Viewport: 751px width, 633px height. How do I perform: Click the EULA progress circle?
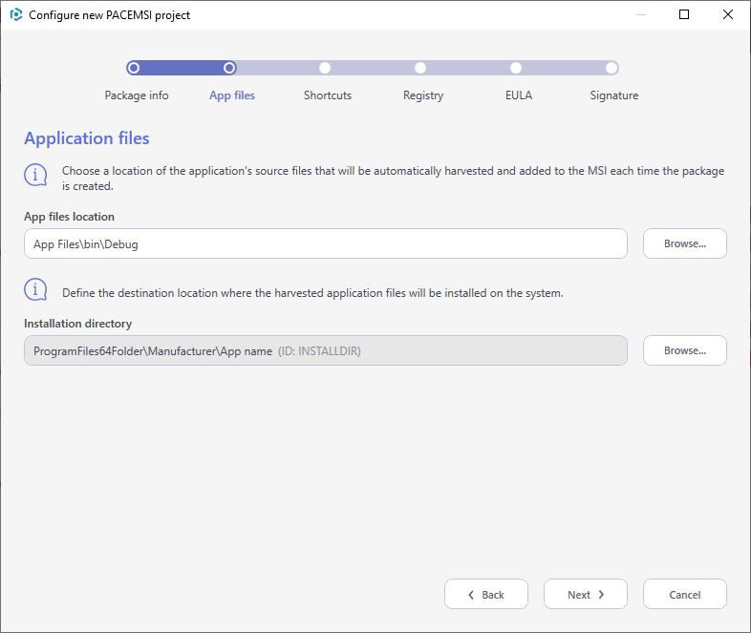tap(516, 68)
